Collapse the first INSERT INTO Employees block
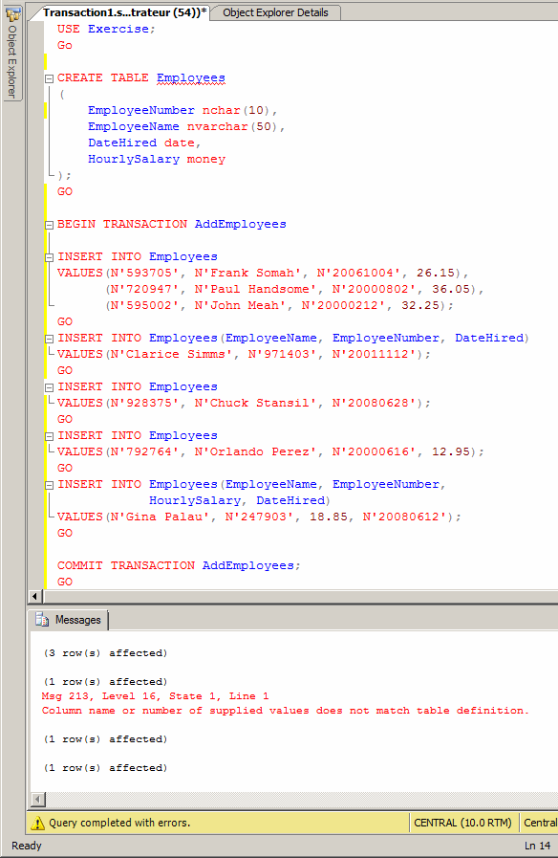Screen dimensions: 558x858 [x=49, y=257]
